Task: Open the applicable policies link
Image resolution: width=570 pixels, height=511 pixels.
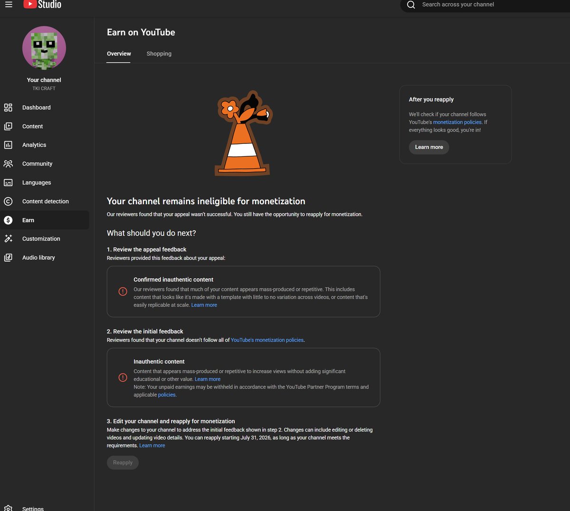Action: point(167,395)
